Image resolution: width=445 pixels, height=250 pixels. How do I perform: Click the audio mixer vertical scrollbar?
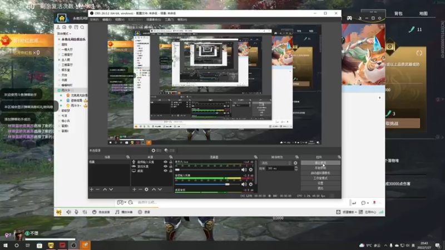(256, 172)
